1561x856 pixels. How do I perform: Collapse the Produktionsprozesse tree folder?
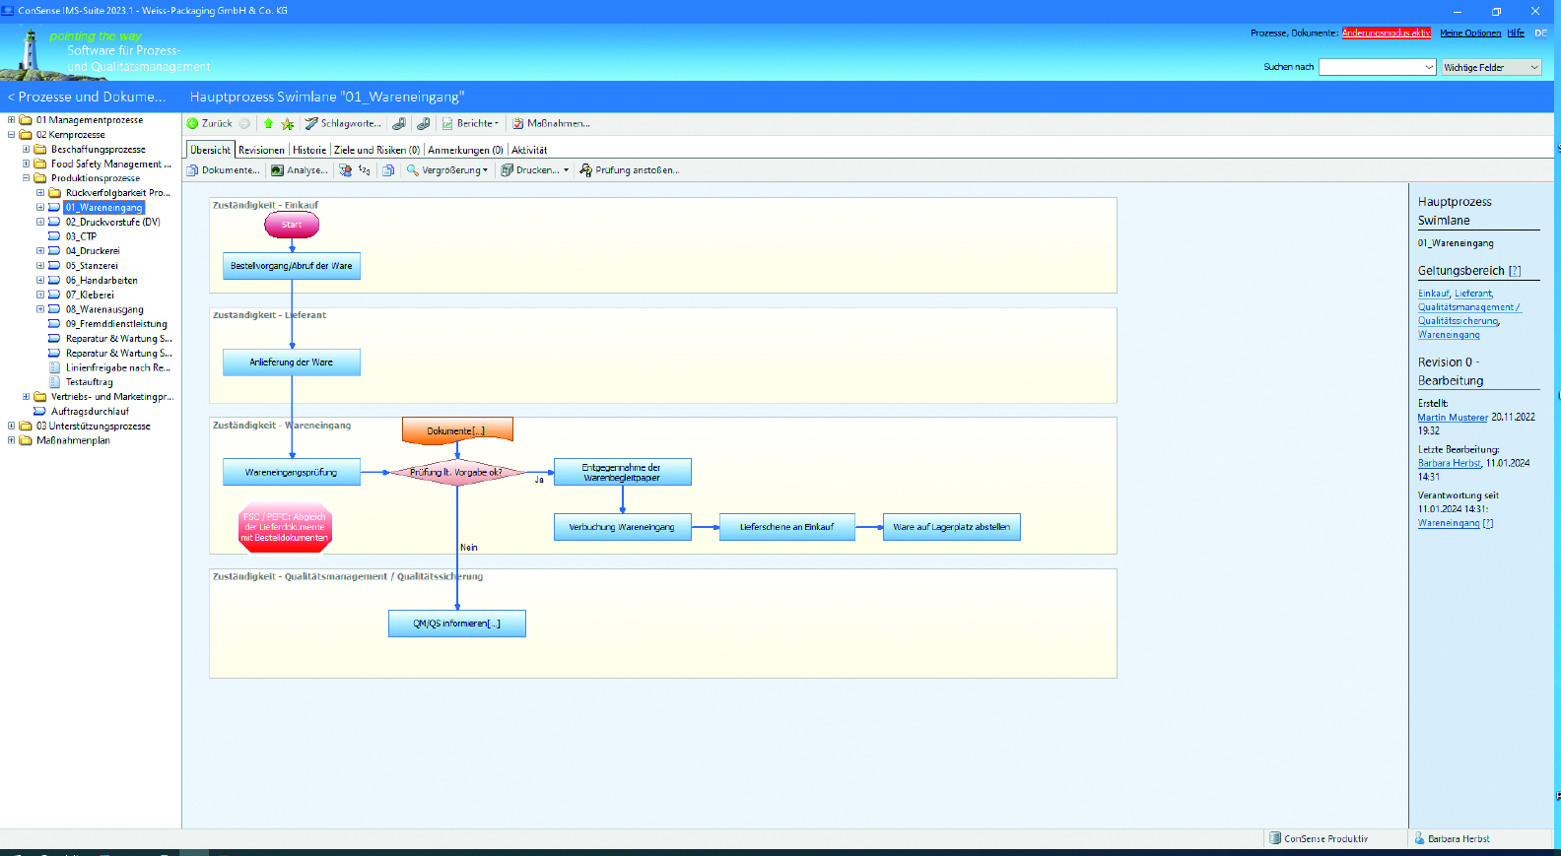point(26,178)
